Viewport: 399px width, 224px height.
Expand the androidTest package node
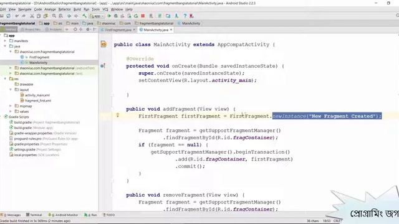[x=11, y=68]
